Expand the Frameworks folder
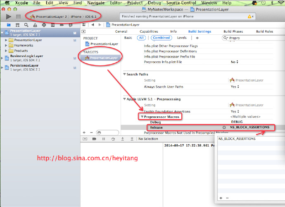The image size is (285, 207). [6, 46]
